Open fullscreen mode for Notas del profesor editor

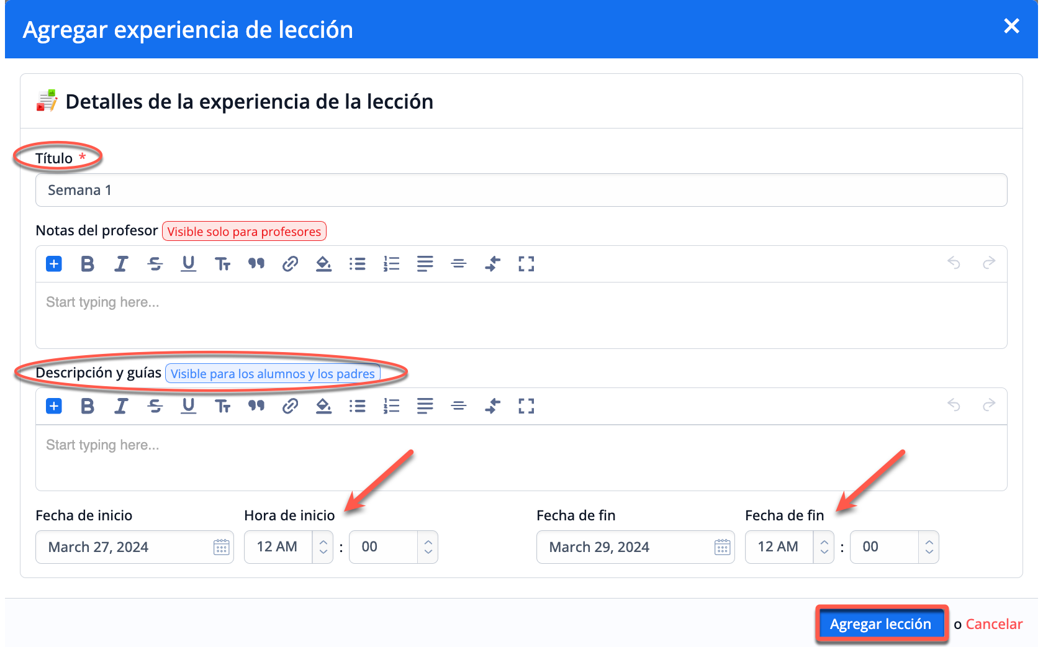(x=526, y=264)
